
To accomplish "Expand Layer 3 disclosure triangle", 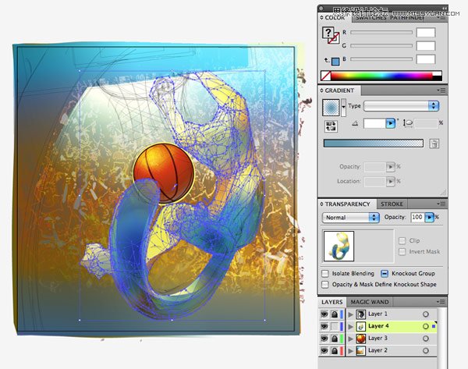I will coord(351,339).
